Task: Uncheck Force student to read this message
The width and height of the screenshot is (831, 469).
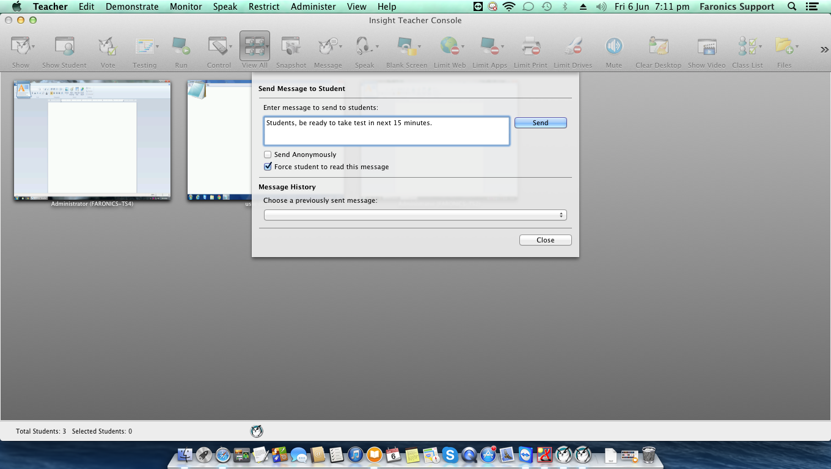Action: 268,167
